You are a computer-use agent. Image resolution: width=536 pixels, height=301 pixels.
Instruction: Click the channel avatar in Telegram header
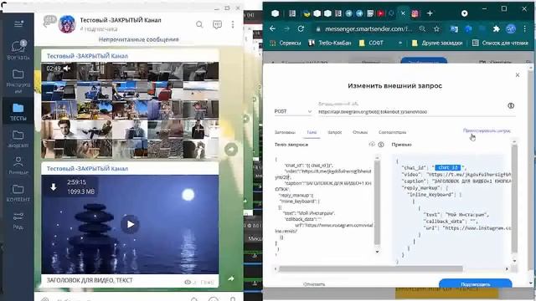point(67,24)
